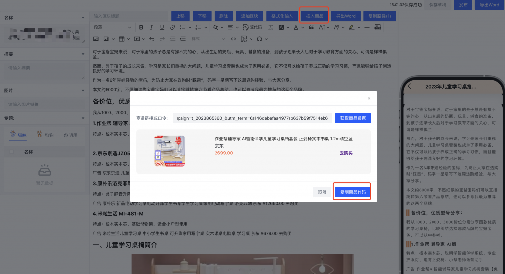Insert a horizontal line

[367, 28]
